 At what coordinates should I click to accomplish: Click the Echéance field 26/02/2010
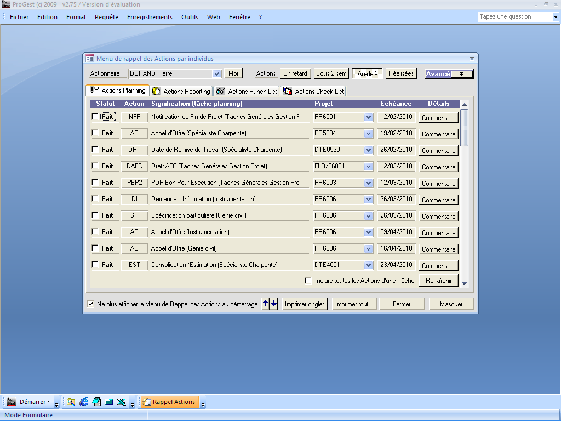396,150
